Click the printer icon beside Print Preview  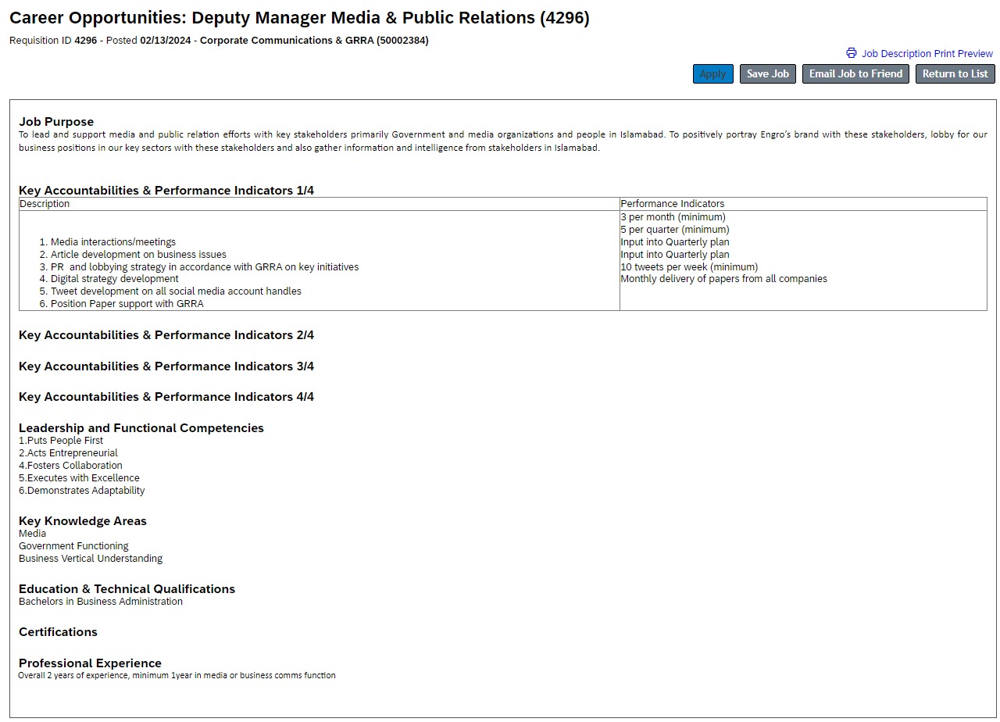coord(851,53)
